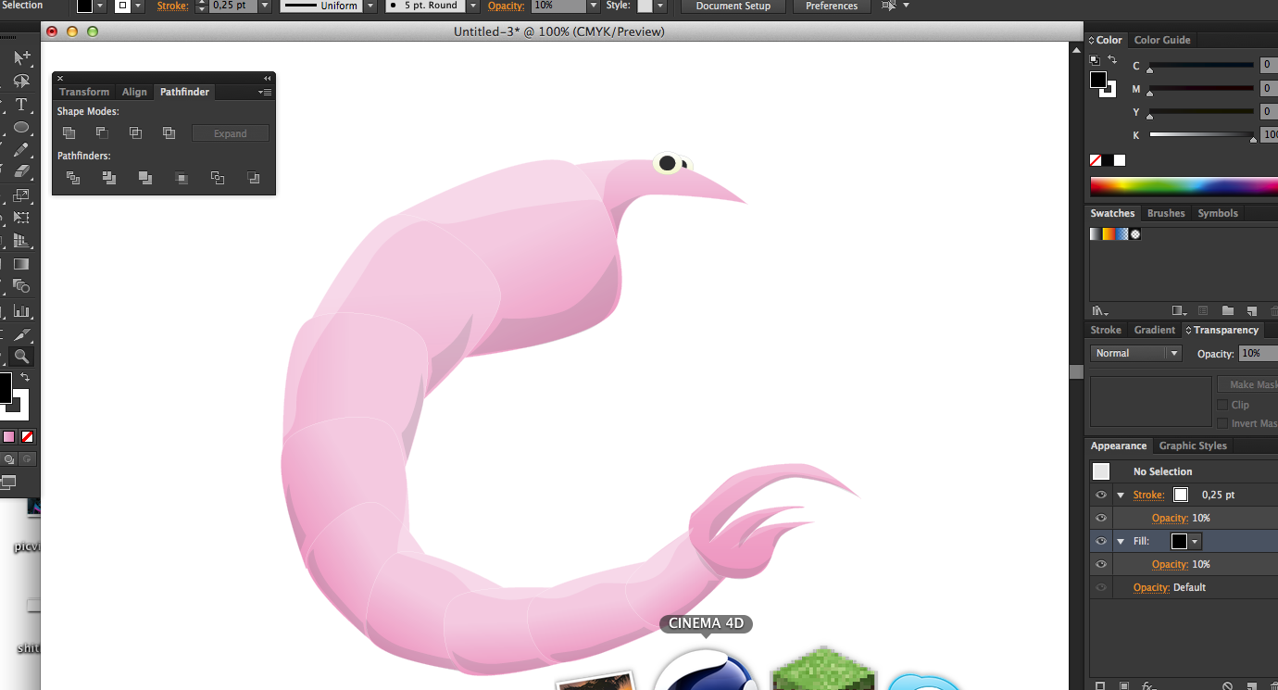Switch to the Transform tab
The height and width of the screenshot is (690, 1278).
pos(84,92)
